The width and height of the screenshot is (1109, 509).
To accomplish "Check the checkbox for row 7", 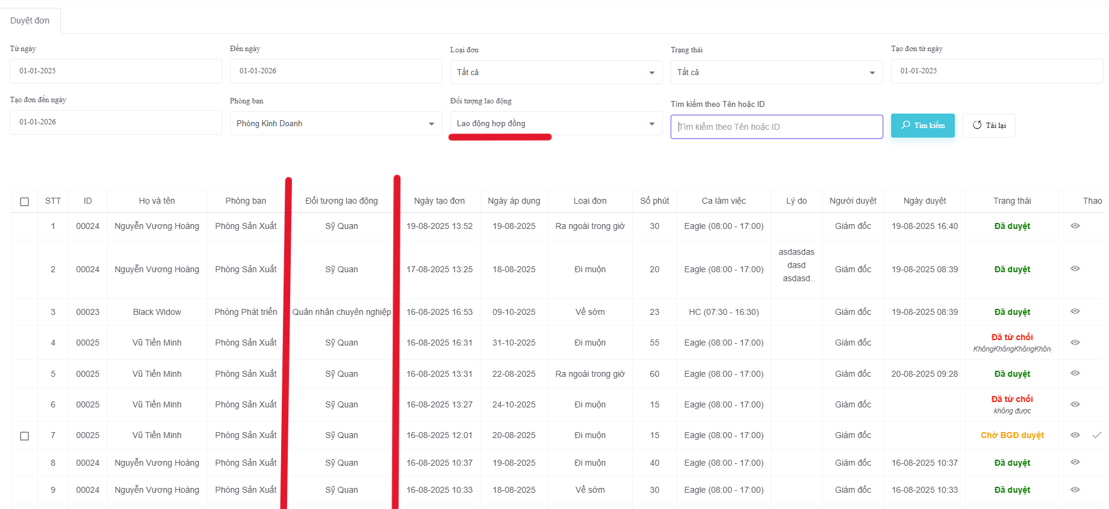I will pos(25,436).
